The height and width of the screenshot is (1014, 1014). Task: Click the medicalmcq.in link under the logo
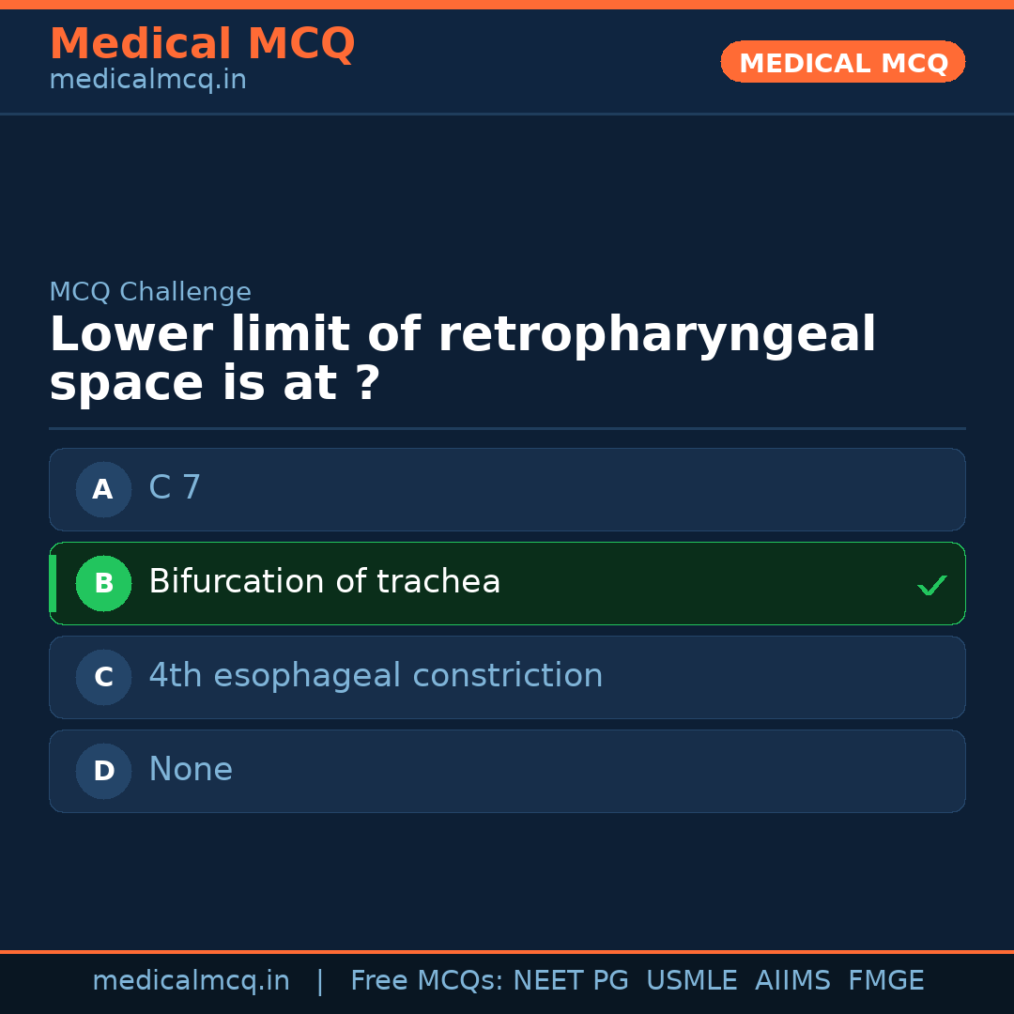[146, 80]
